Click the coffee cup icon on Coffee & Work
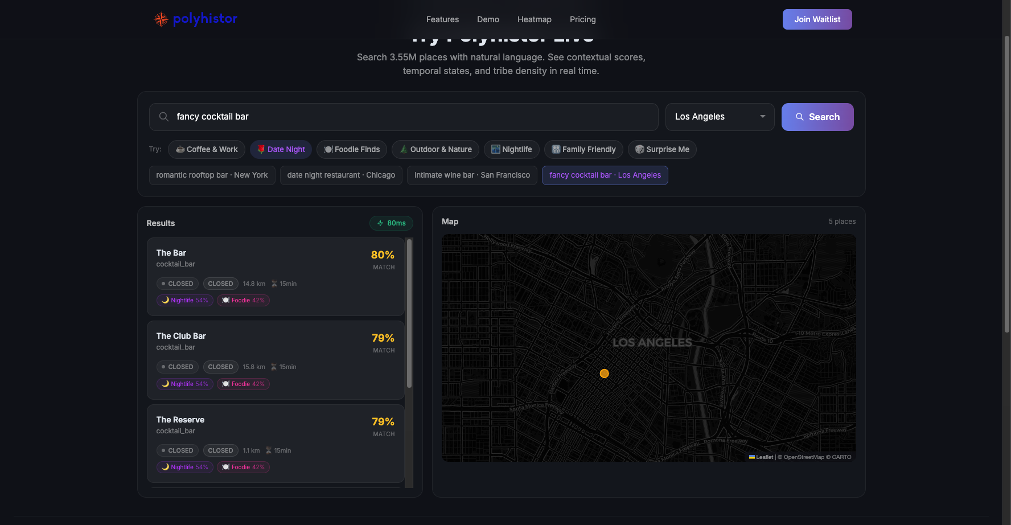Image resolution: width=1011 pixels, height=525 pixels. click(180, 149)
